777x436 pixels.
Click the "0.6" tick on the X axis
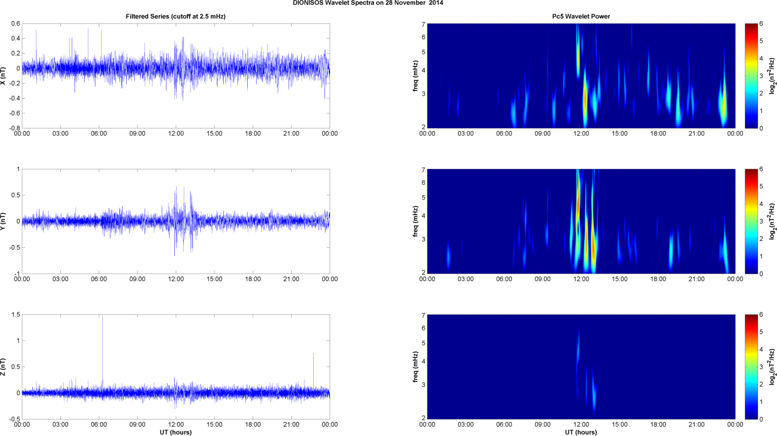[15, 24]
